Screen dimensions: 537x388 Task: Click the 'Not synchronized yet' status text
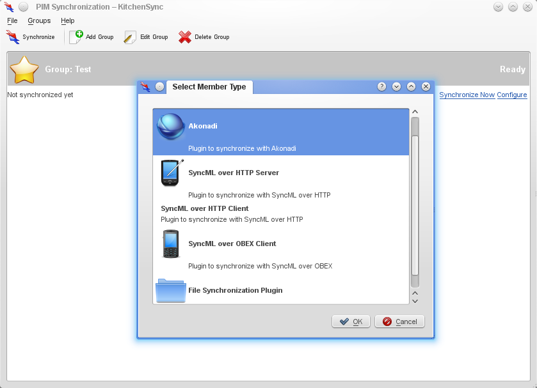click(40, 95)
